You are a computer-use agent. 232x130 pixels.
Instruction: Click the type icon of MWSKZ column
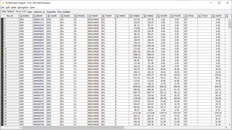[76, 16]
